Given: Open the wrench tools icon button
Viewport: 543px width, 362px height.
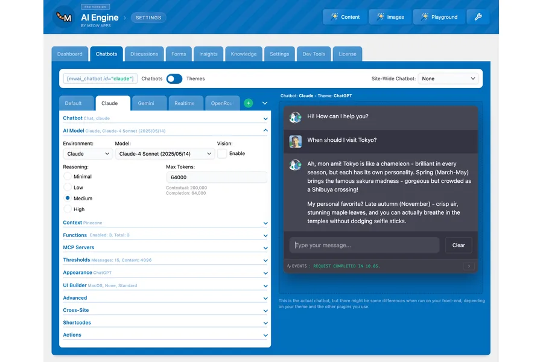Looking at the screenshot, I should click(x=478, y=17).
